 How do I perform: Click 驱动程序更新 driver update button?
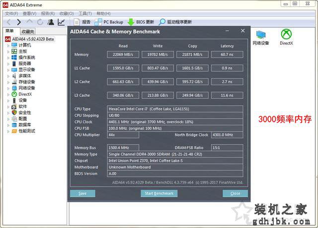[x=175, y=22]
